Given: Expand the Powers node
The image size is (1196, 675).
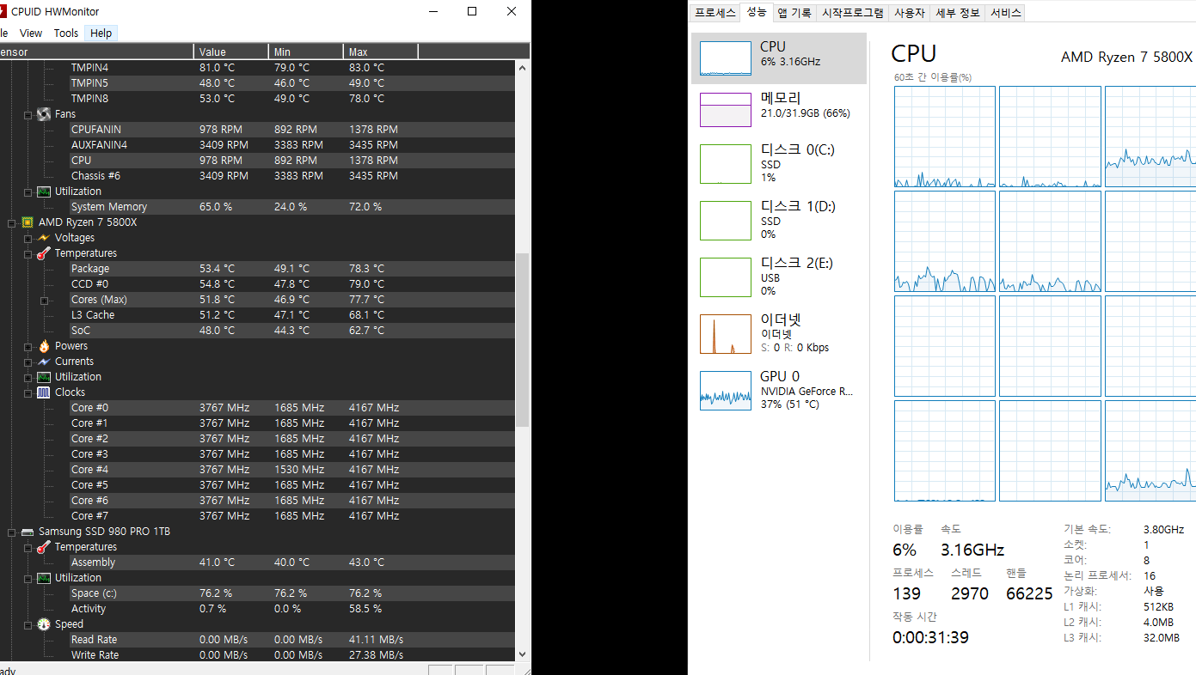Looking at the screenshot, I should pos(28,346).
